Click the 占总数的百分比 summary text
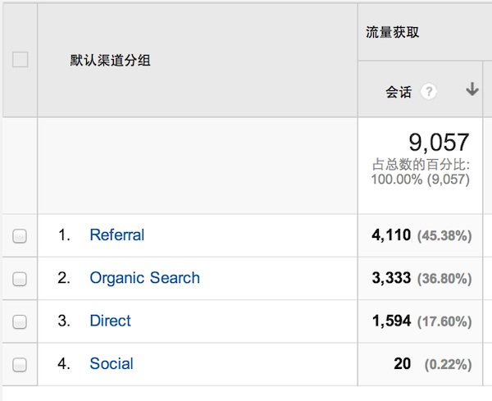 [x=419, y=165]
